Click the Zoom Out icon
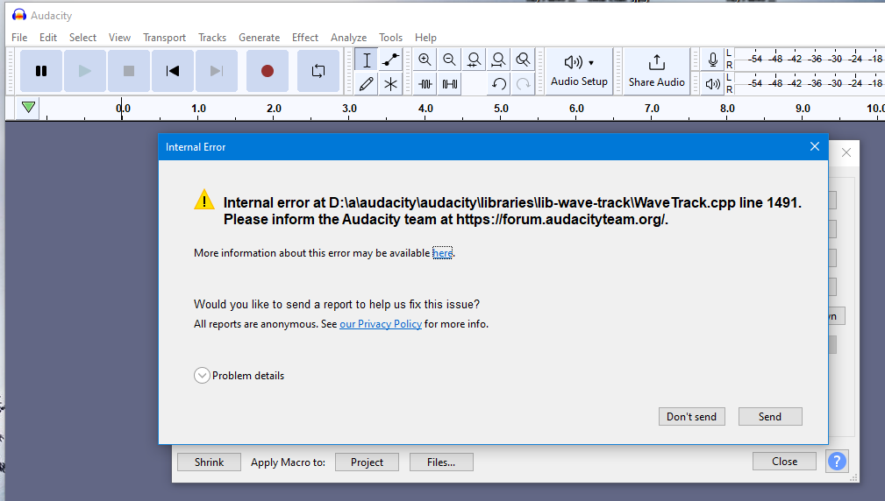The image size is (885, 501). [449, 60]
